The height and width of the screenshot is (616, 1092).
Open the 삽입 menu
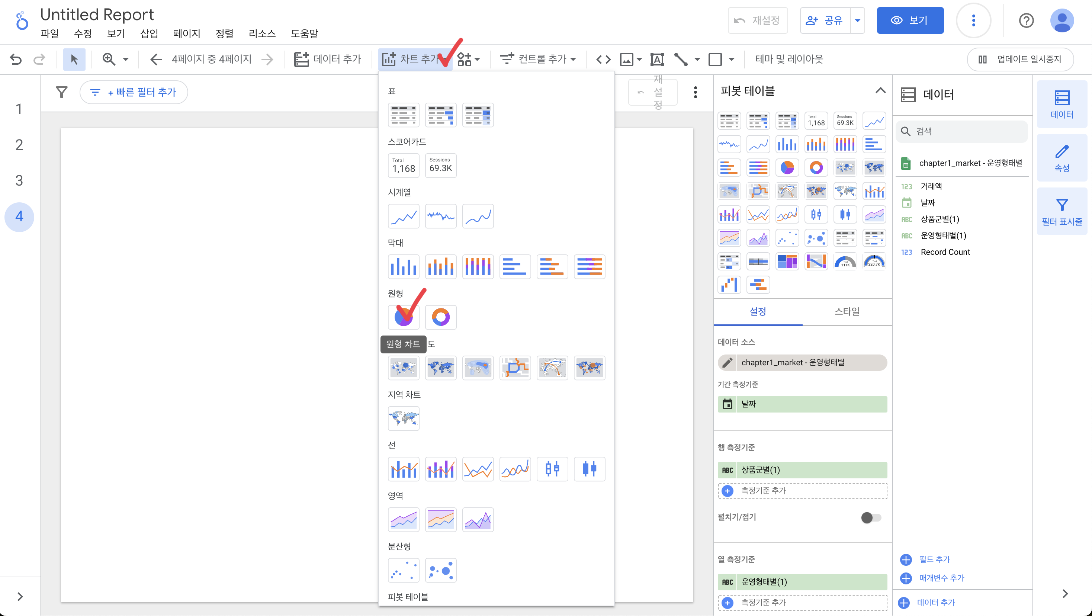pyautogui.click(x=149, y=33)
